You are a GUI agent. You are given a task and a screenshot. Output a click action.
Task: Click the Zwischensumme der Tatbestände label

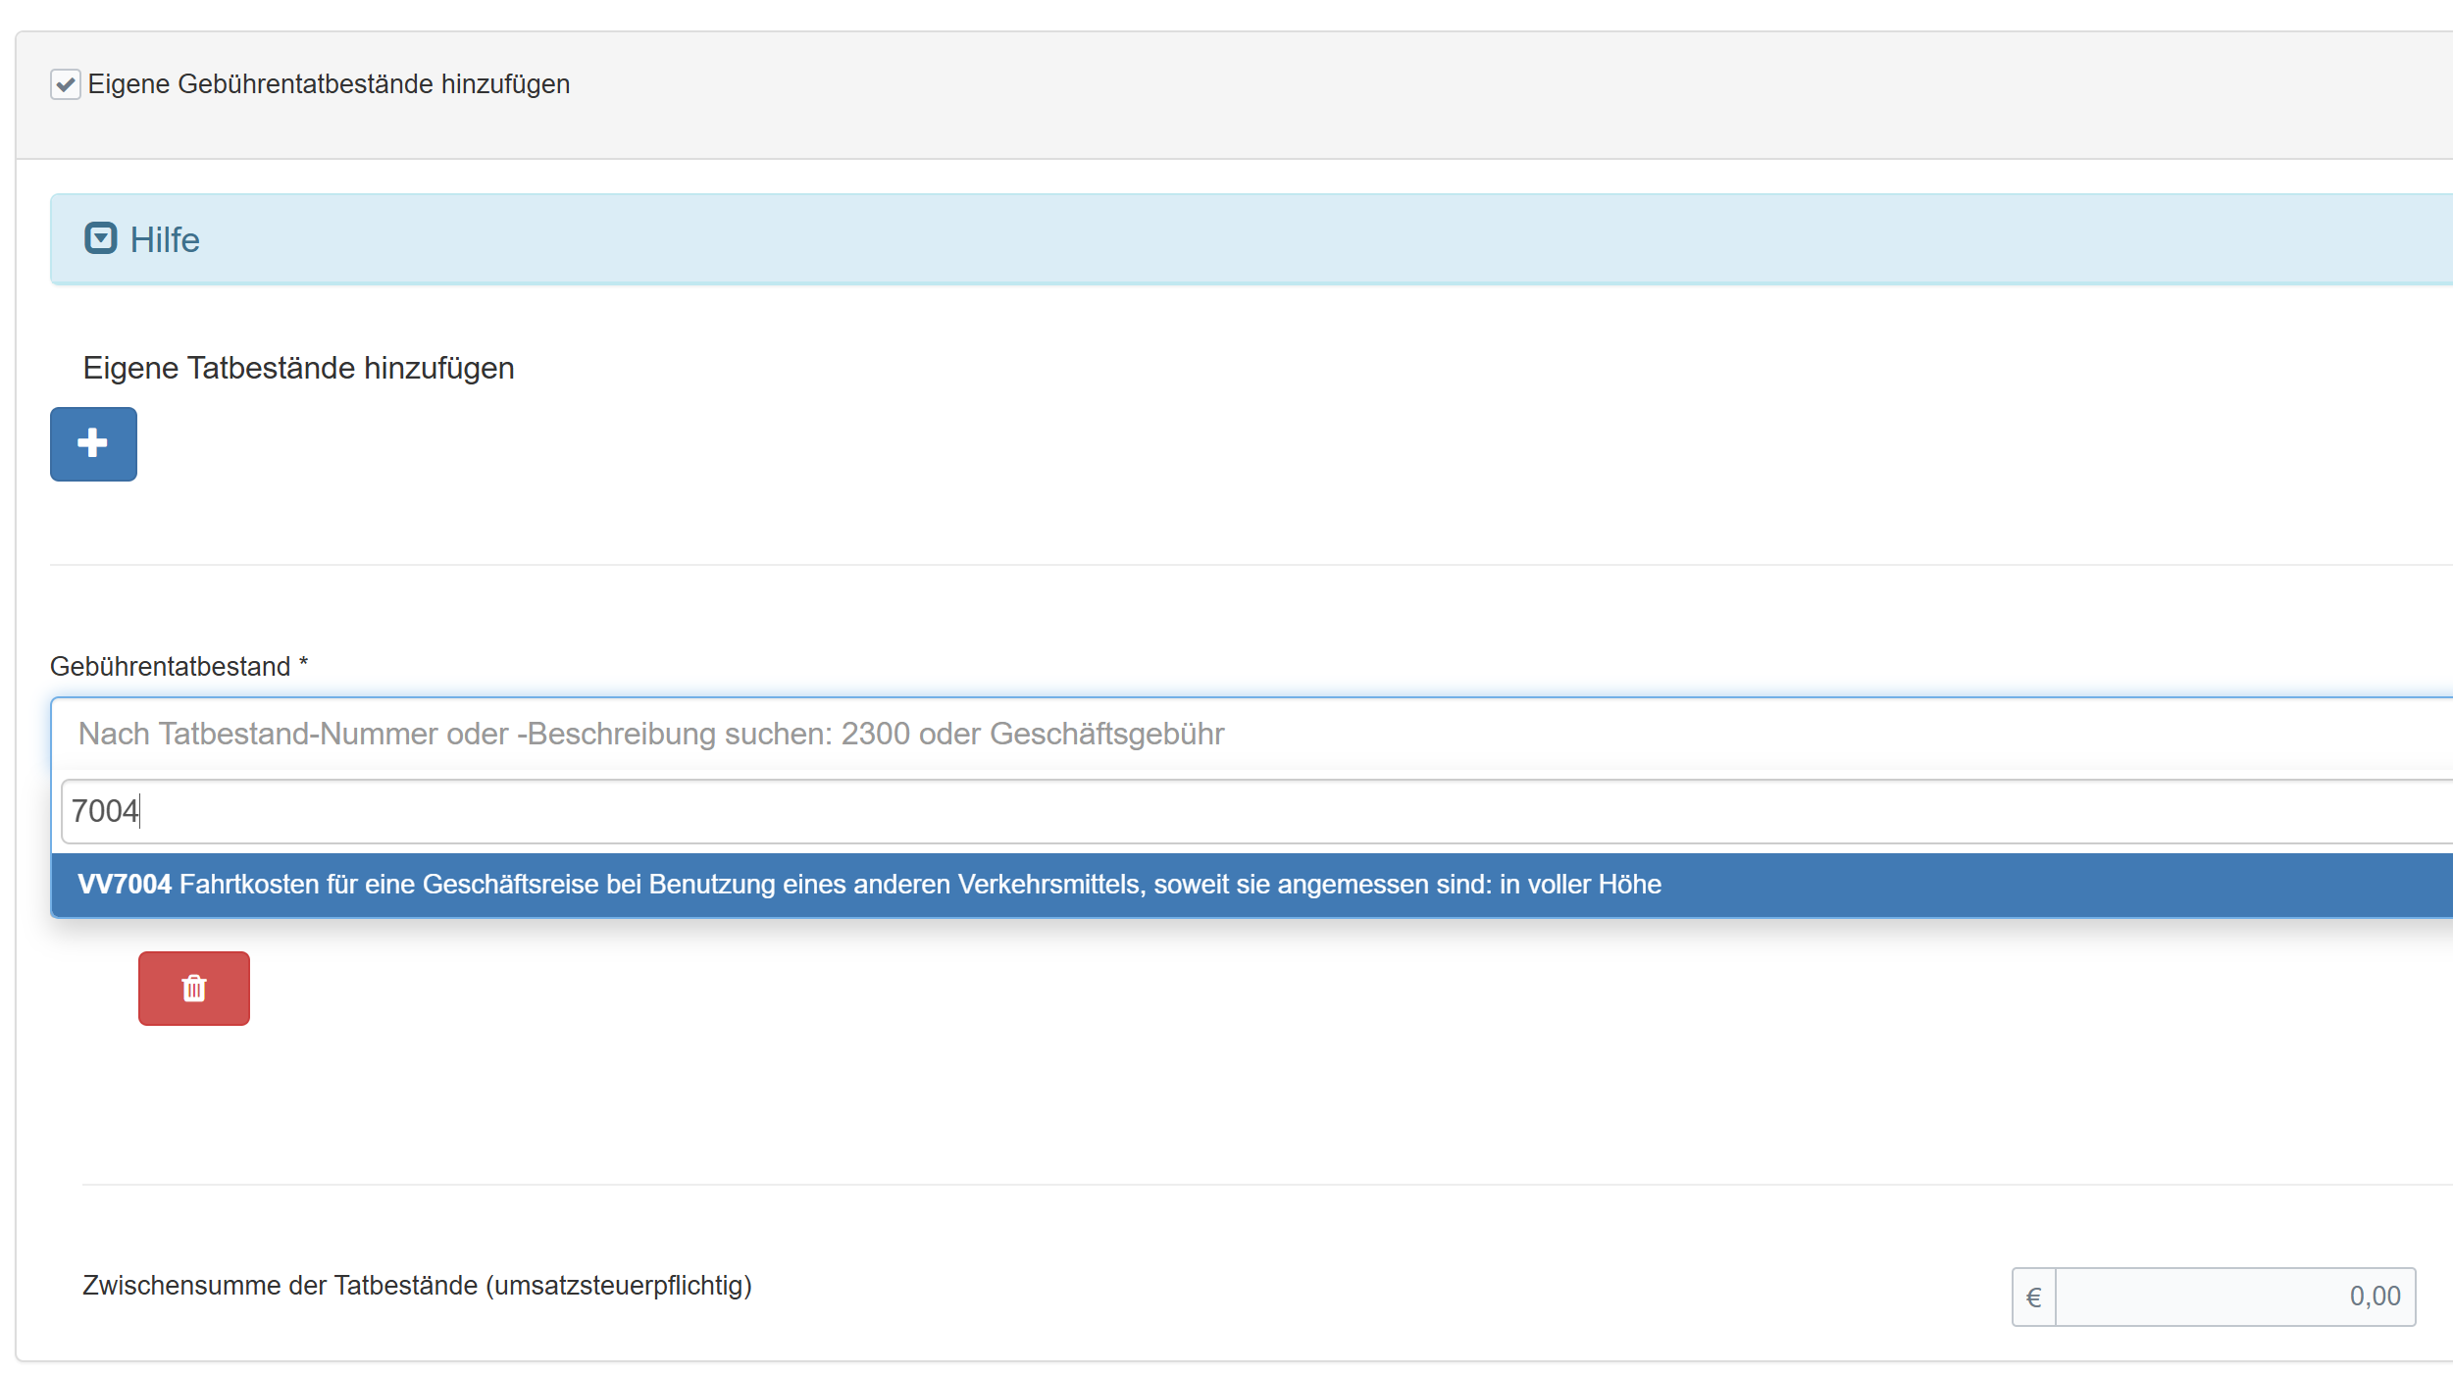(417, 1285)
